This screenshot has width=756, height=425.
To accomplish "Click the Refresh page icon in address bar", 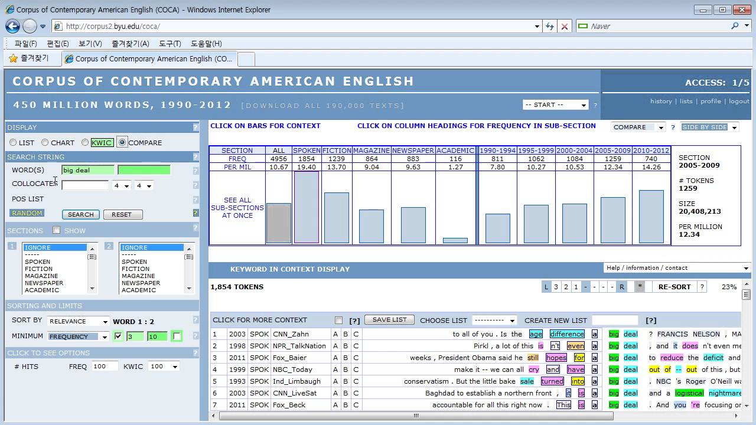I will pyautogui.click(x=550, y=26).
